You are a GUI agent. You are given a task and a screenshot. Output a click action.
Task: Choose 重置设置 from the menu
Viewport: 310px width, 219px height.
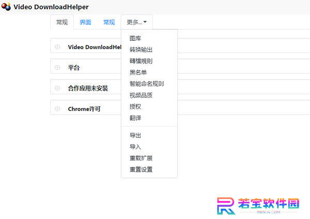pos(149,170)
